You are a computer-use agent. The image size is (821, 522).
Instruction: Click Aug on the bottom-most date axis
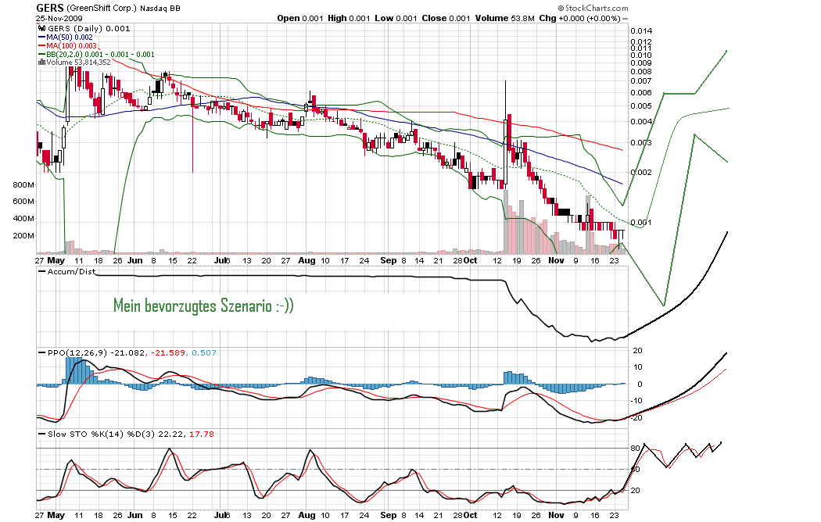[307, 515]
